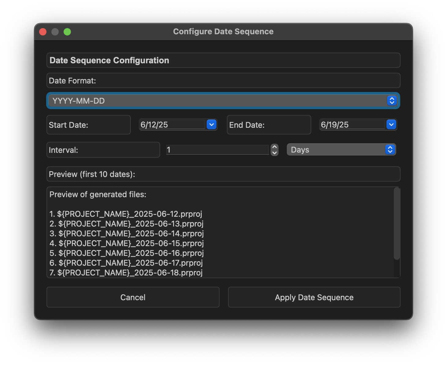Click the date format selector chevron icon

pos(392,101)
